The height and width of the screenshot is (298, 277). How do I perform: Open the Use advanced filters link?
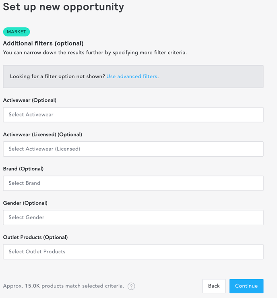pyautogui.click(x=132, y=77)
